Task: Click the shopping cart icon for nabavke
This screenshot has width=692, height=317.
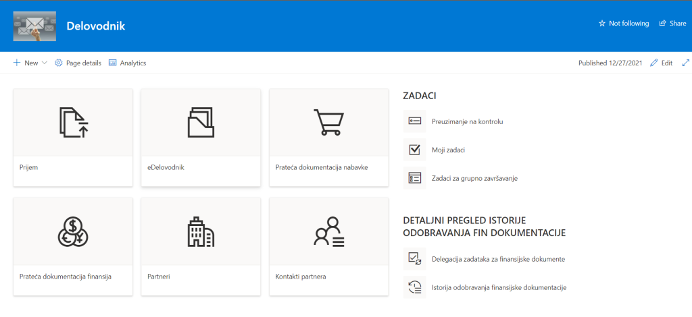Action: click(x=328, y=122)
